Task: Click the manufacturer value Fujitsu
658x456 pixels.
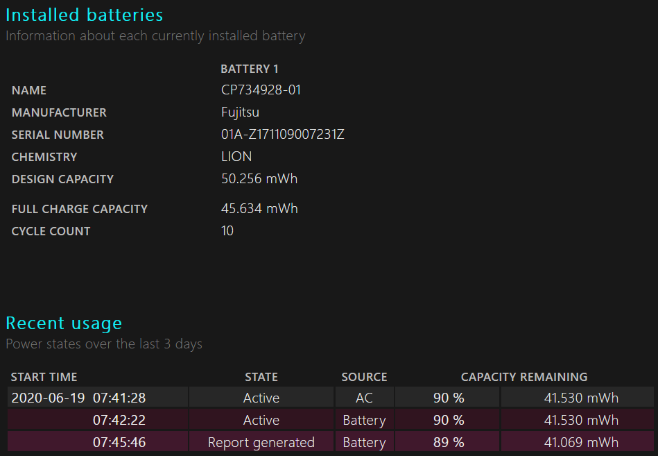Action: click(x=240, y=112)
